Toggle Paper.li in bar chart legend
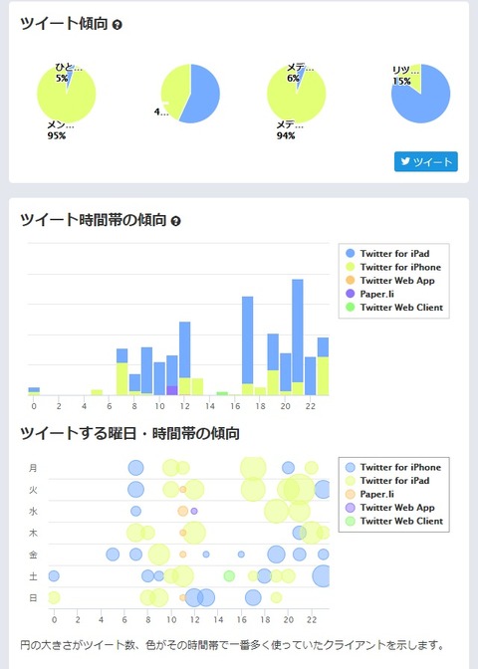Image resolution: width=478 pixels, height=669 pixels. click(x=369, y=294)
